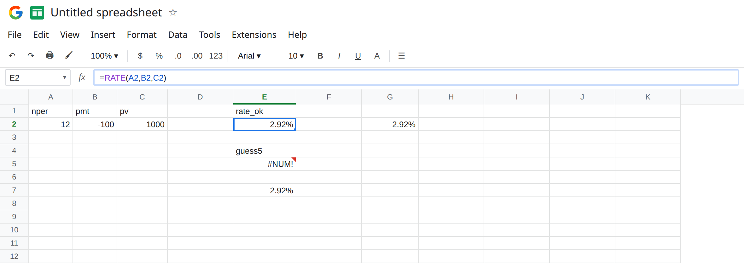Open more number formats (123)
This screenshot has height=267, width=744.
coord(216,56)
